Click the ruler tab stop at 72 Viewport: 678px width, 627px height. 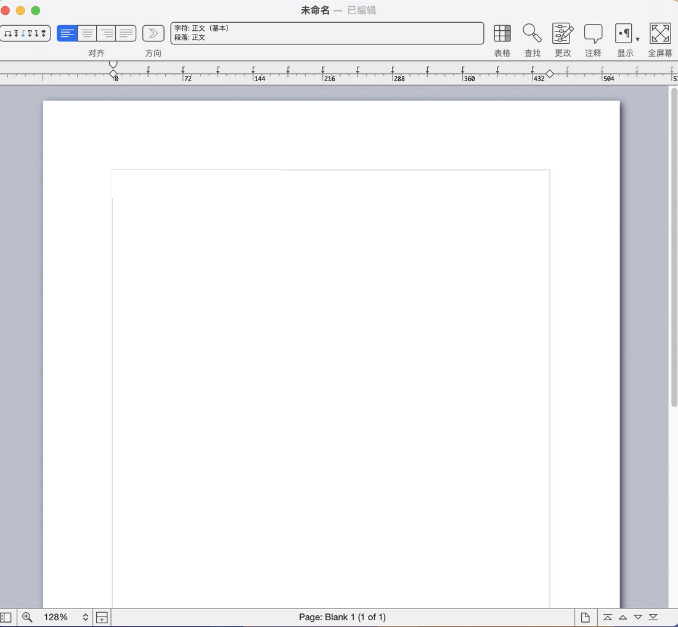[183, 69]
